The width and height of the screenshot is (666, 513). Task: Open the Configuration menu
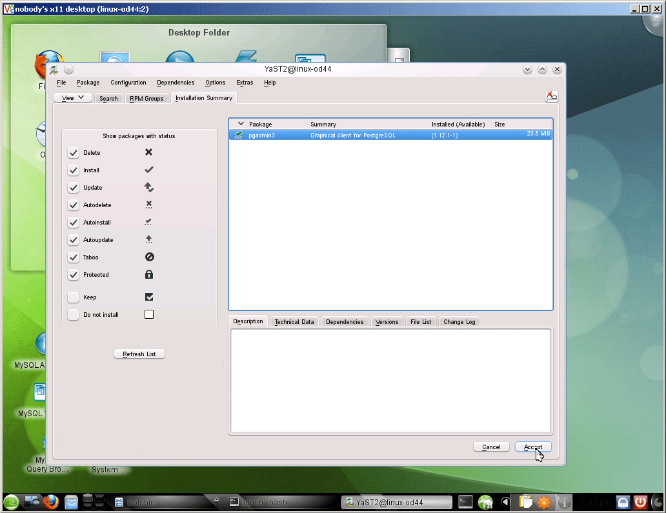point(128,83)
